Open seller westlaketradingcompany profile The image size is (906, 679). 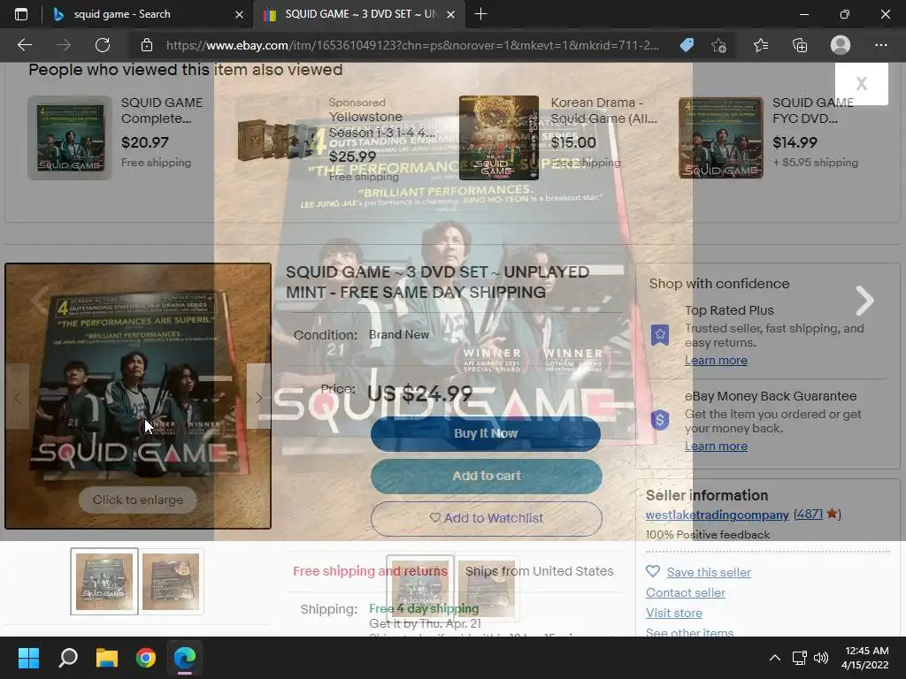pyautogui.click(x=717, y=515)
